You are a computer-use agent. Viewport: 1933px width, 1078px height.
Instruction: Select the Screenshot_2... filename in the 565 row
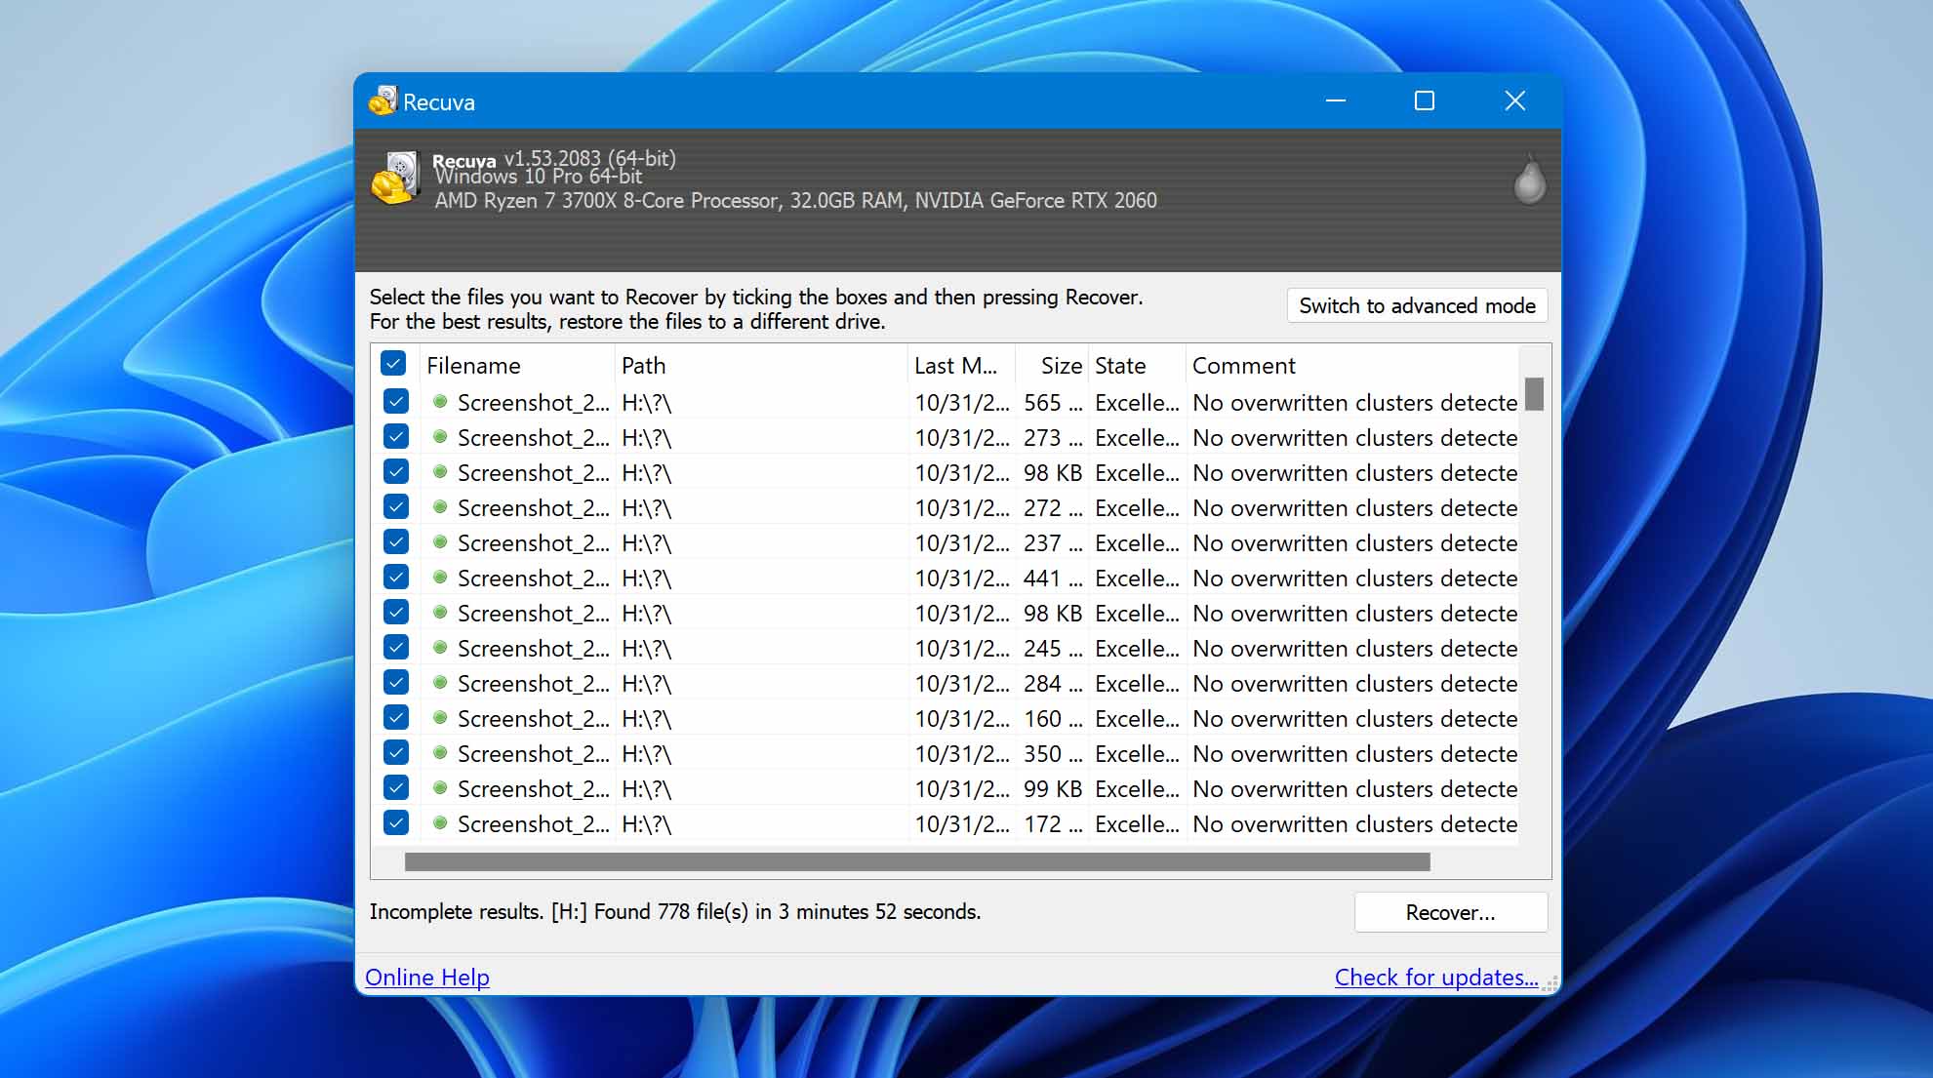tap(533, 403)
